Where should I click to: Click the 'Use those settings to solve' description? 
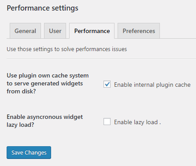(67, 49)
